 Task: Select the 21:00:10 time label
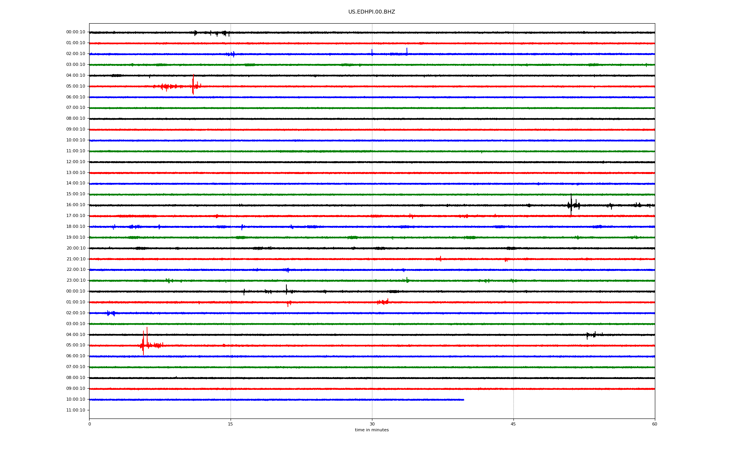coord(76,259)
